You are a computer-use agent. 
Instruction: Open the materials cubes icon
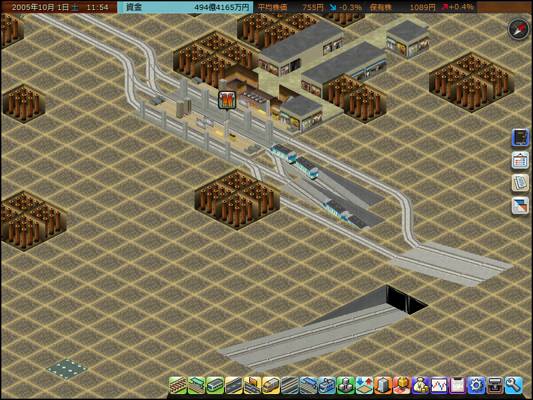tap(346, 385)
